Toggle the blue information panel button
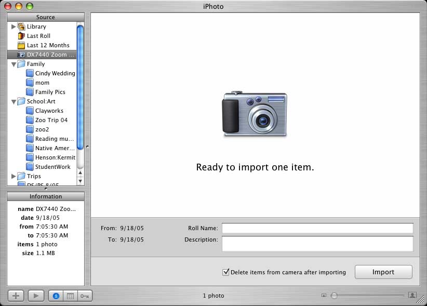Image resolution: width=427 pixels, height=306 pixels. 56,296
